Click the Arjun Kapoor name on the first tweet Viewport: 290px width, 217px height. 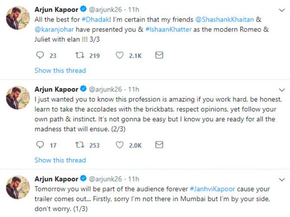pos(56,10)
